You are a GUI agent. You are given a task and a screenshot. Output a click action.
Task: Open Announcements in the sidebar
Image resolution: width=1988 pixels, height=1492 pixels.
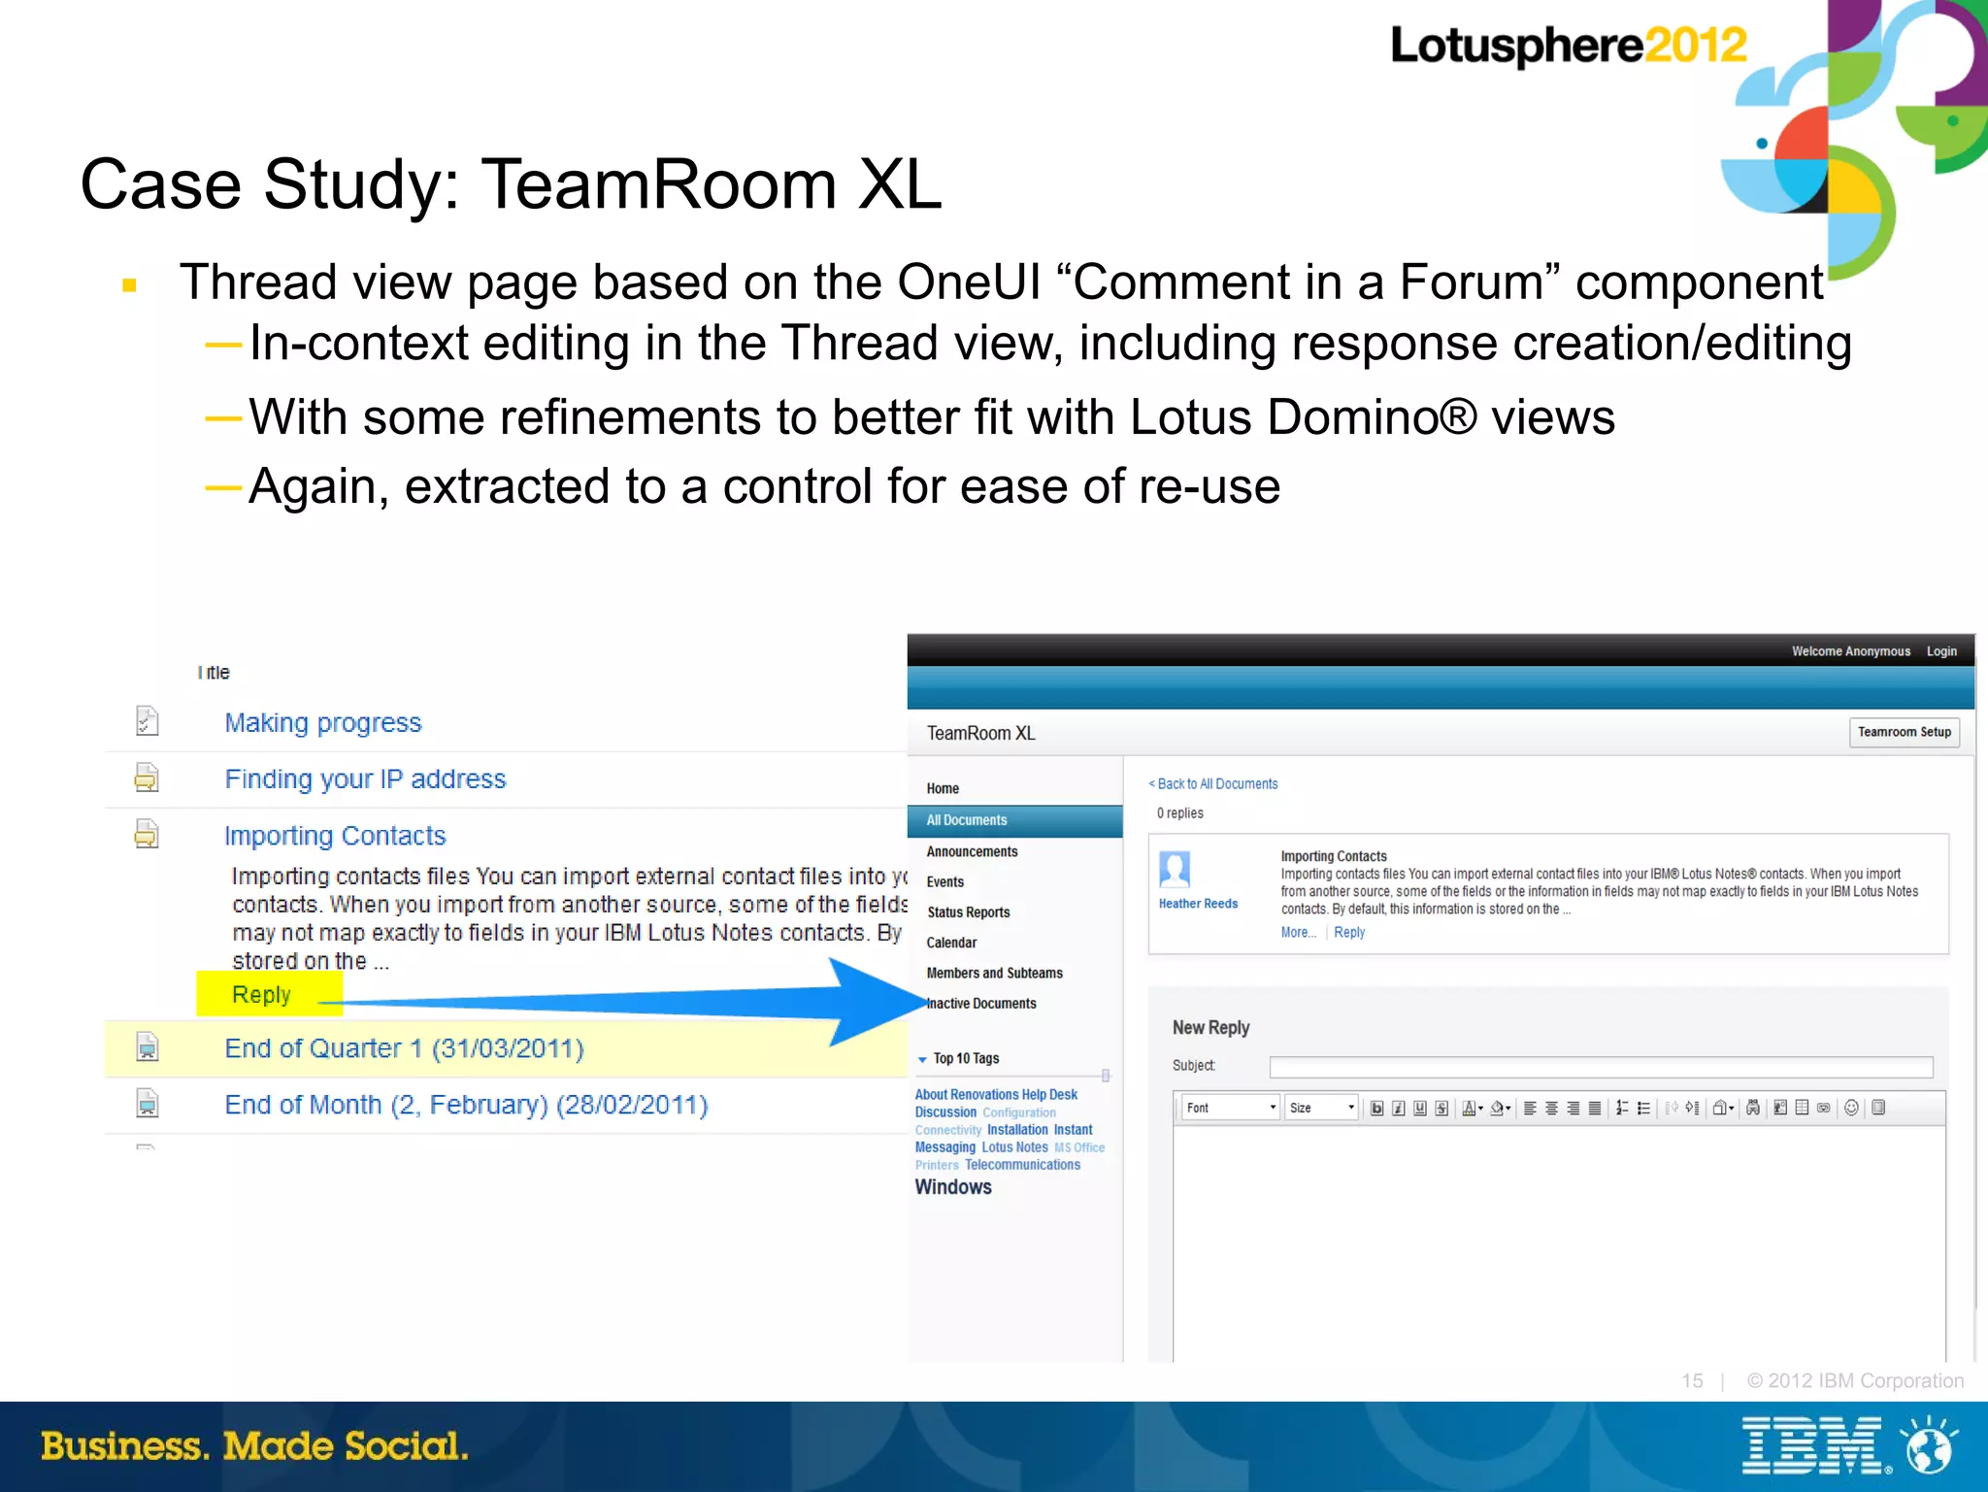pyautogui.click(x=972, y=851)
